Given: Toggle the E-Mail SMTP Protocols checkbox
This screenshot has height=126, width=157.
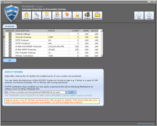Looking at the screenshot, I should tap(10, 49).
